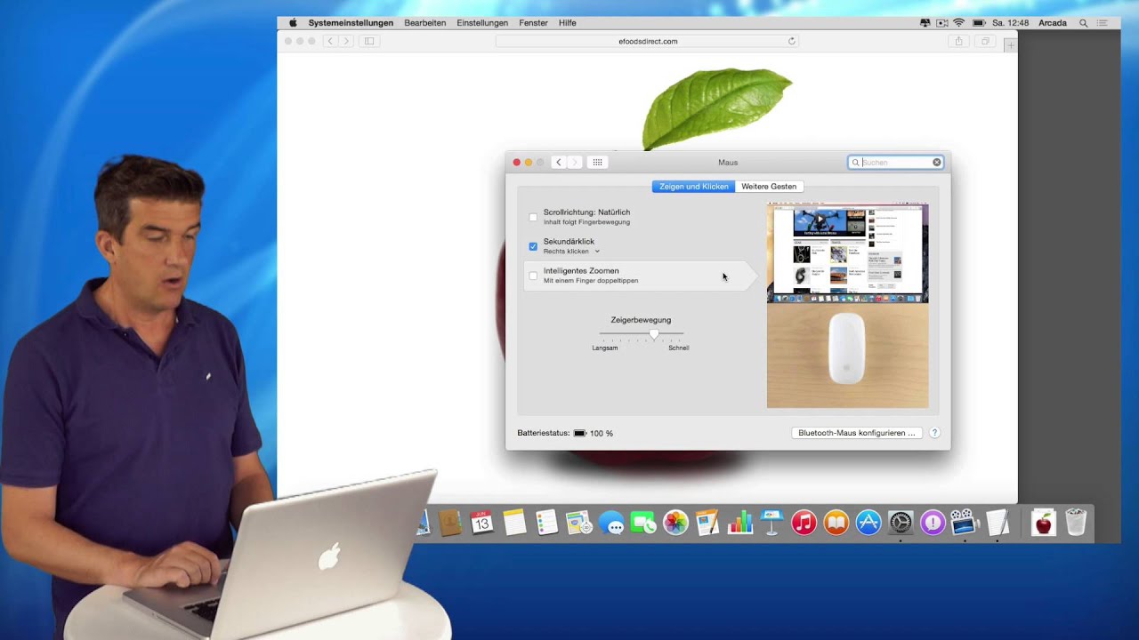
Task: Click the Arcada user name in menu bar
Action: click(1053, 23)
